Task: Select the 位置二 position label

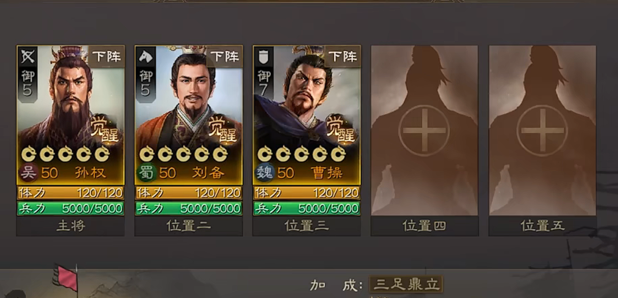Action: click(189, 226)
